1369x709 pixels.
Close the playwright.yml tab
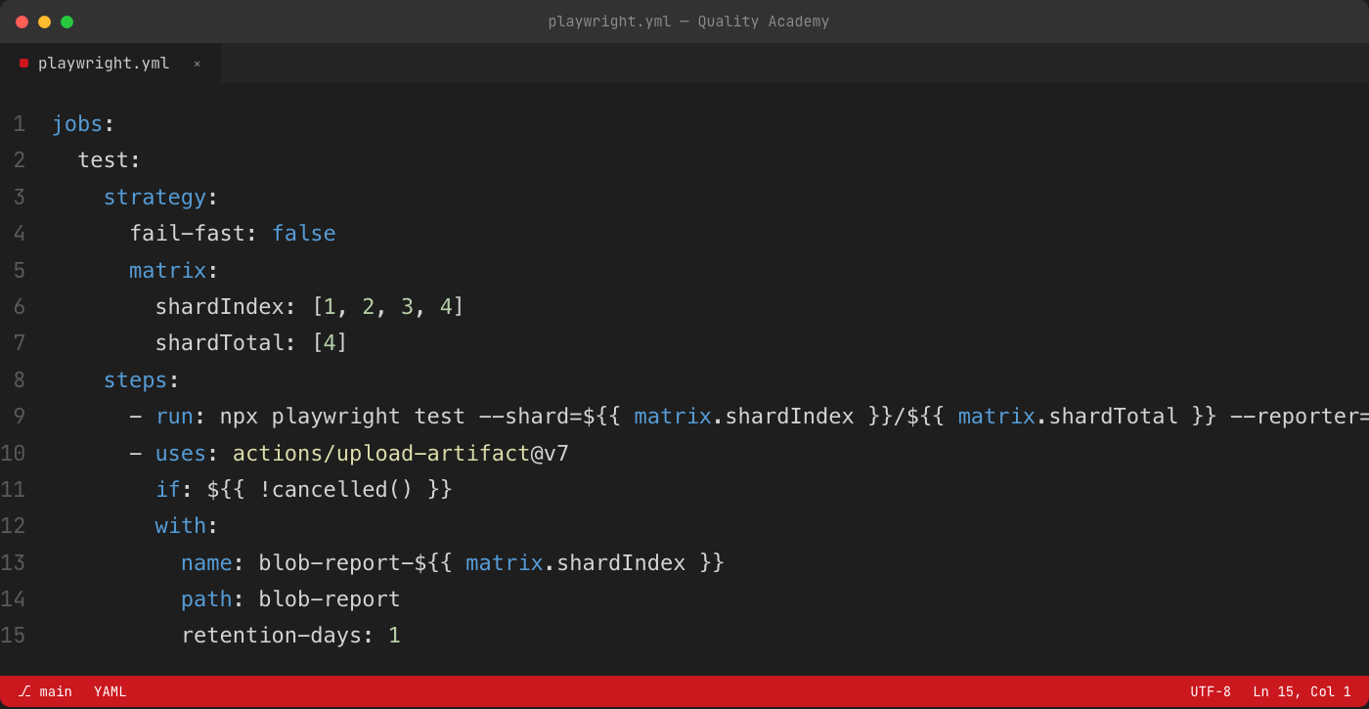(197, 64)
